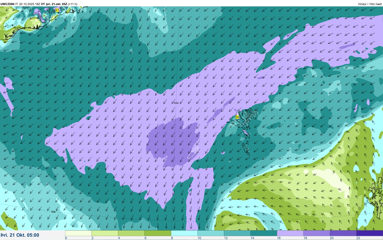Select the light cyan 8–10 legend swatch

(x=184, y=233)
